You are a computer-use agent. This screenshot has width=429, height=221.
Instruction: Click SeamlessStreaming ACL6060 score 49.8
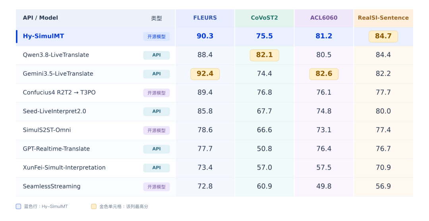click(x=324, y=187)
